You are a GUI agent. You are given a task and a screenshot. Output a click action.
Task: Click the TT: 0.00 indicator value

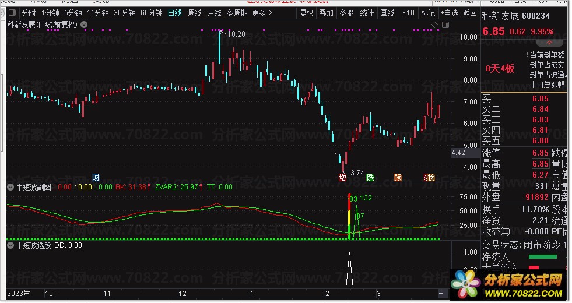coord(220,187)
